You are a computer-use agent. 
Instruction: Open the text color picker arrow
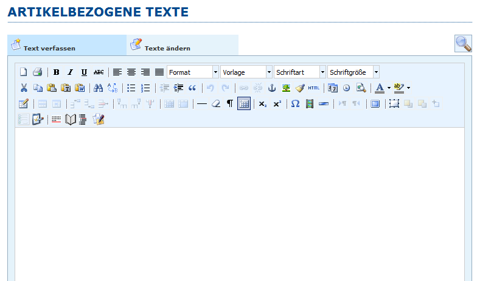coord(389,88)
